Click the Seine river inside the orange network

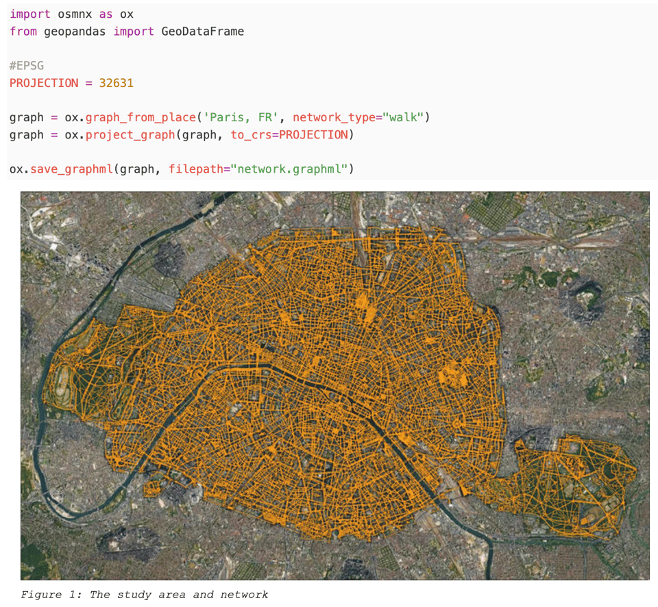point(302,377)
